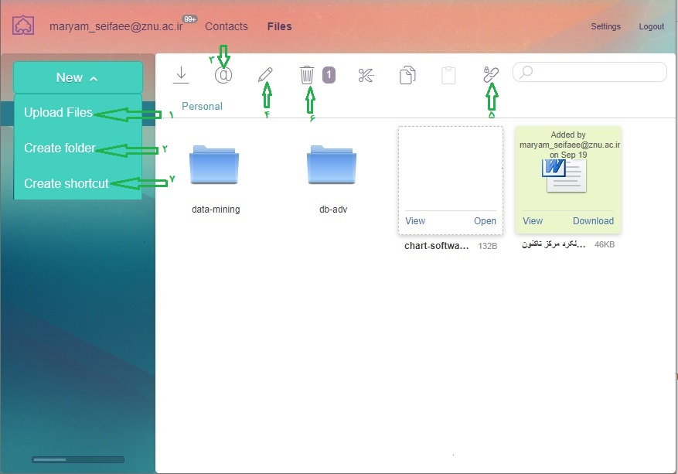Viewport: 678px width, 474px height.
Task: Click the trash delete icon
Action: tap(307, 75)
